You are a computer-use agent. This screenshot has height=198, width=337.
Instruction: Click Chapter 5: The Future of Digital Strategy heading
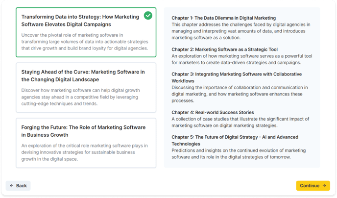point(235,140)
